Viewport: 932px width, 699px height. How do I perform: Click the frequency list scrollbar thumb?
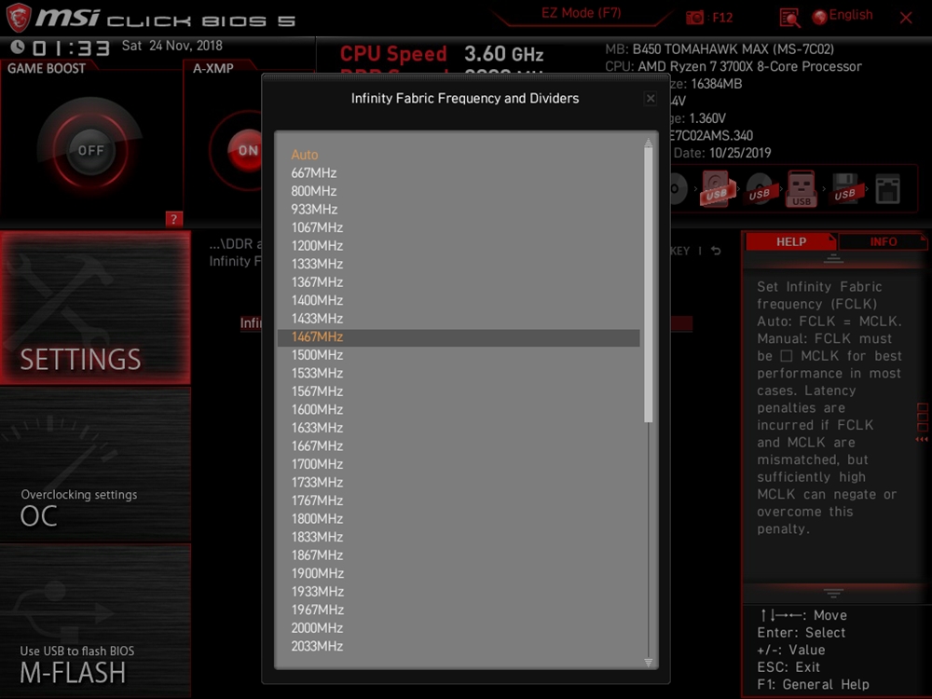tap(648, 284)
